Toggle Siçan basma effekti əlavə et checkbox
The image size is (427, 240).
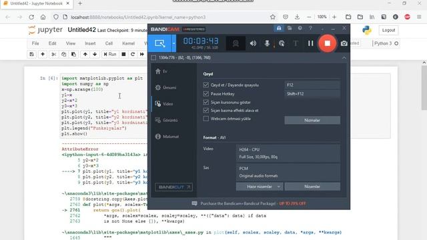206,111
